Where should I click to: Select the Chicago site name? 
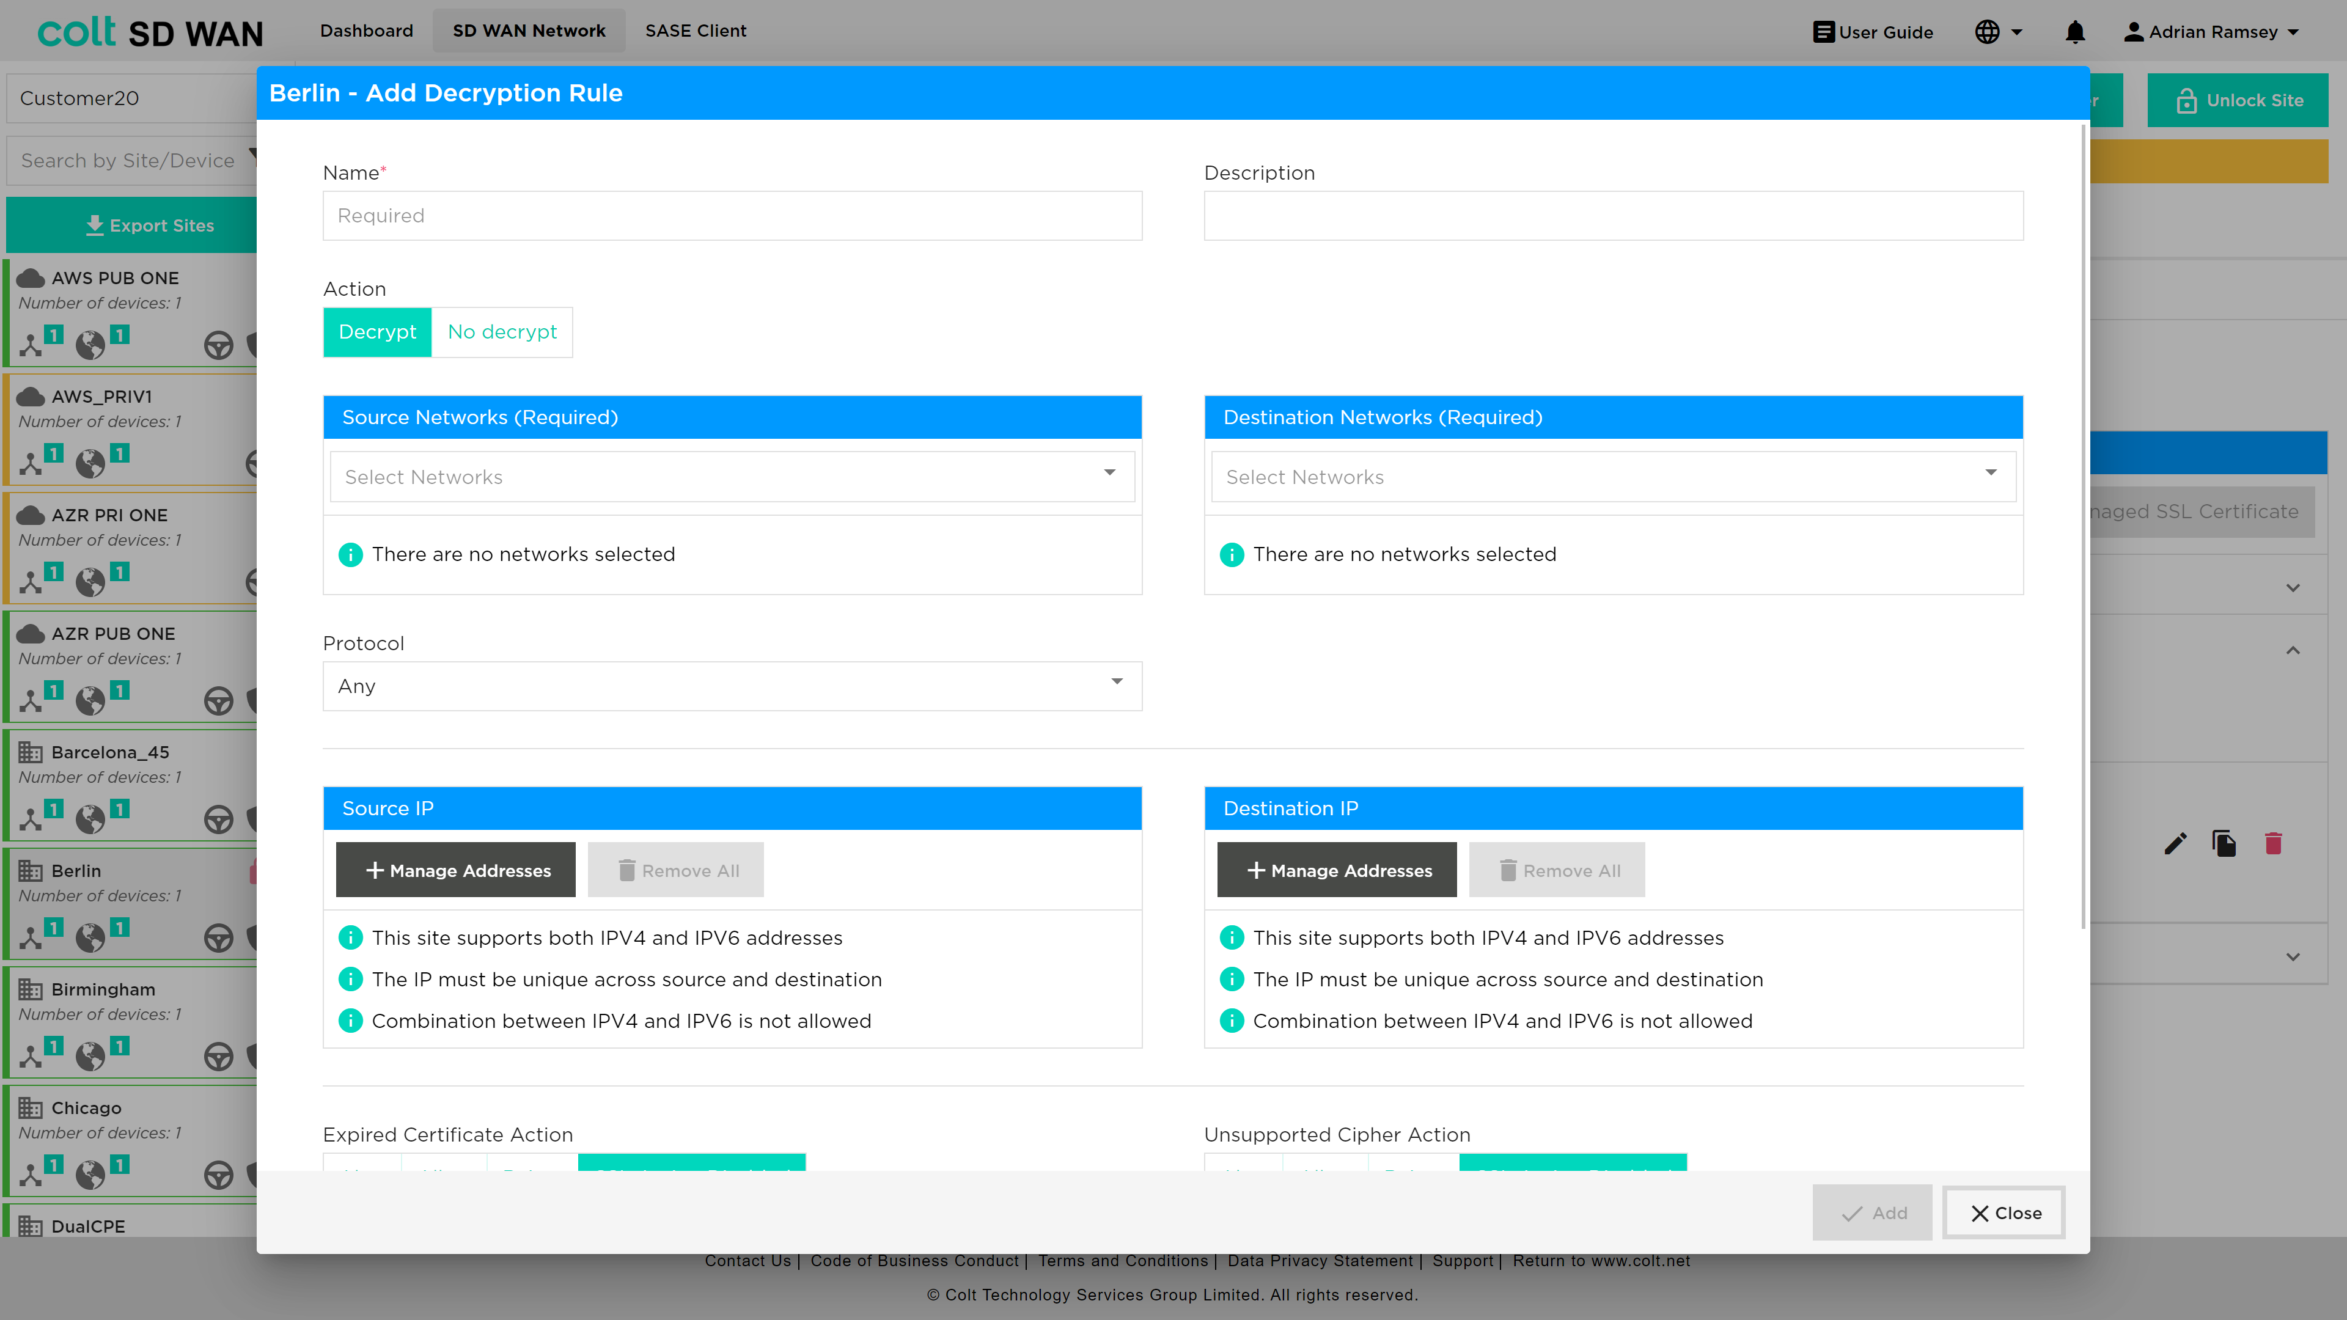(86, 1108)
